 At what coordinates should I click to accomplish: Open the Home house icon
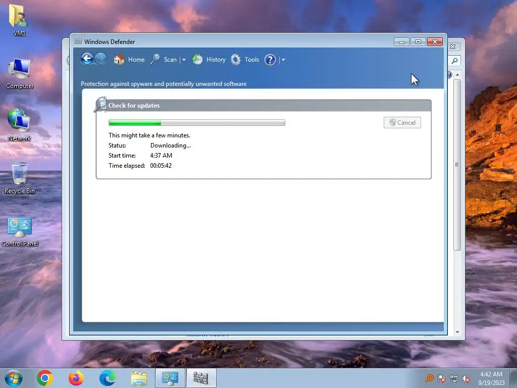pyautogui.click(x=119, y=60)
